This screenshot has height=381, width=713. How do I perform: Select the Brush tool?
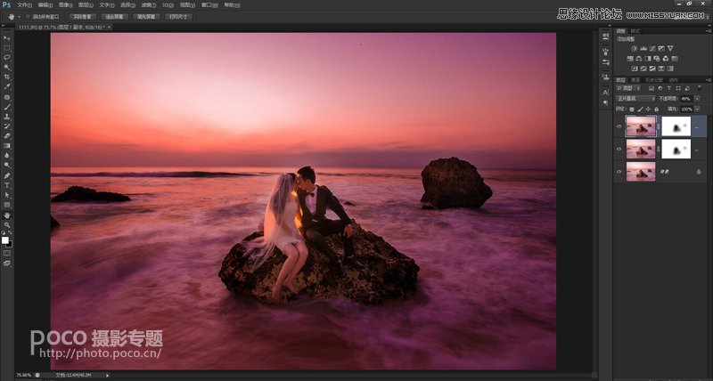7,107
